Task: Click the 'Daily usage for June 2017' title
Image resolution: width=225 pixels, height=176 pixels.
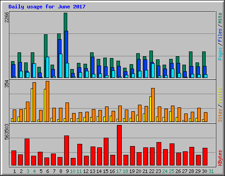Action: [47, 7]
